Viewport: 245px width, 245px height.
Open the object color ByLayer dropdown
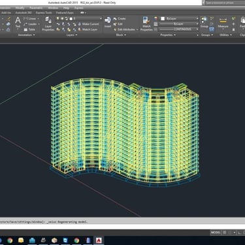(x=180, y=18)
